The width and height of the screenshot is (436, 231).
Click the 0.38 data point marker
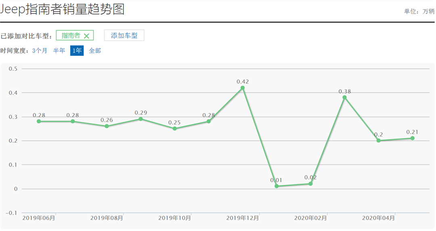(x=344, y=97)
